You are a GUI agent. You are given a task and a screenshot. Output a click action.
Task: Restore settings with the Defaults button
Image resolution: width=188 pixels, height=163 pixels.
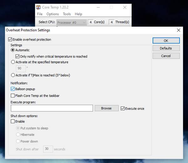[x=166, y=48]
